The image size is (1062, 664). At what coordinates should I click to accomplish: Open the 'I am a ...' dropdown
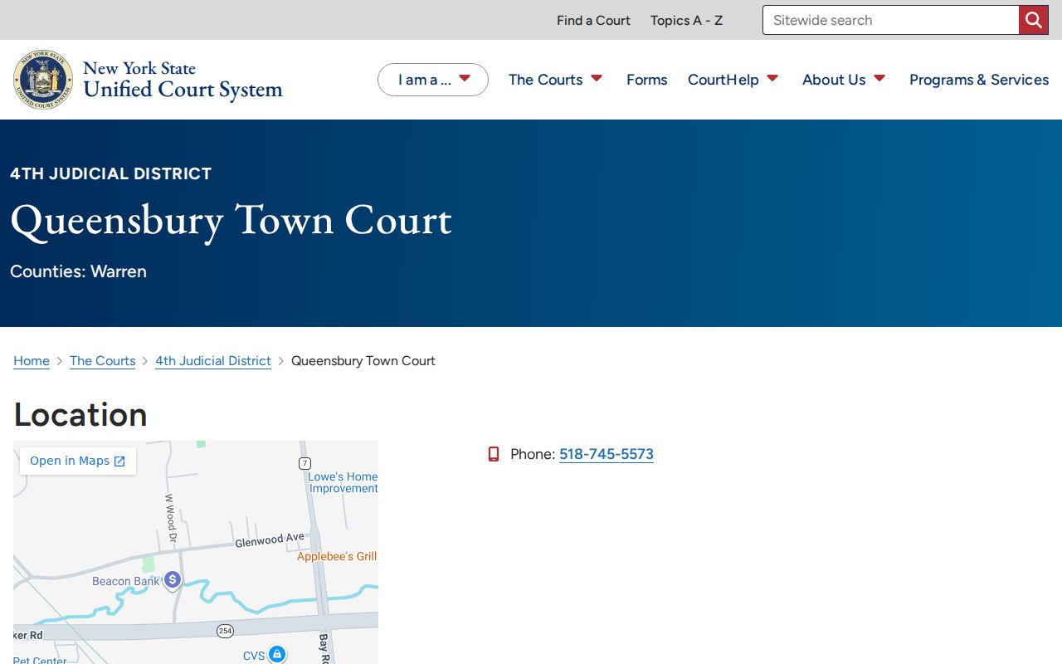pos(433,80)
